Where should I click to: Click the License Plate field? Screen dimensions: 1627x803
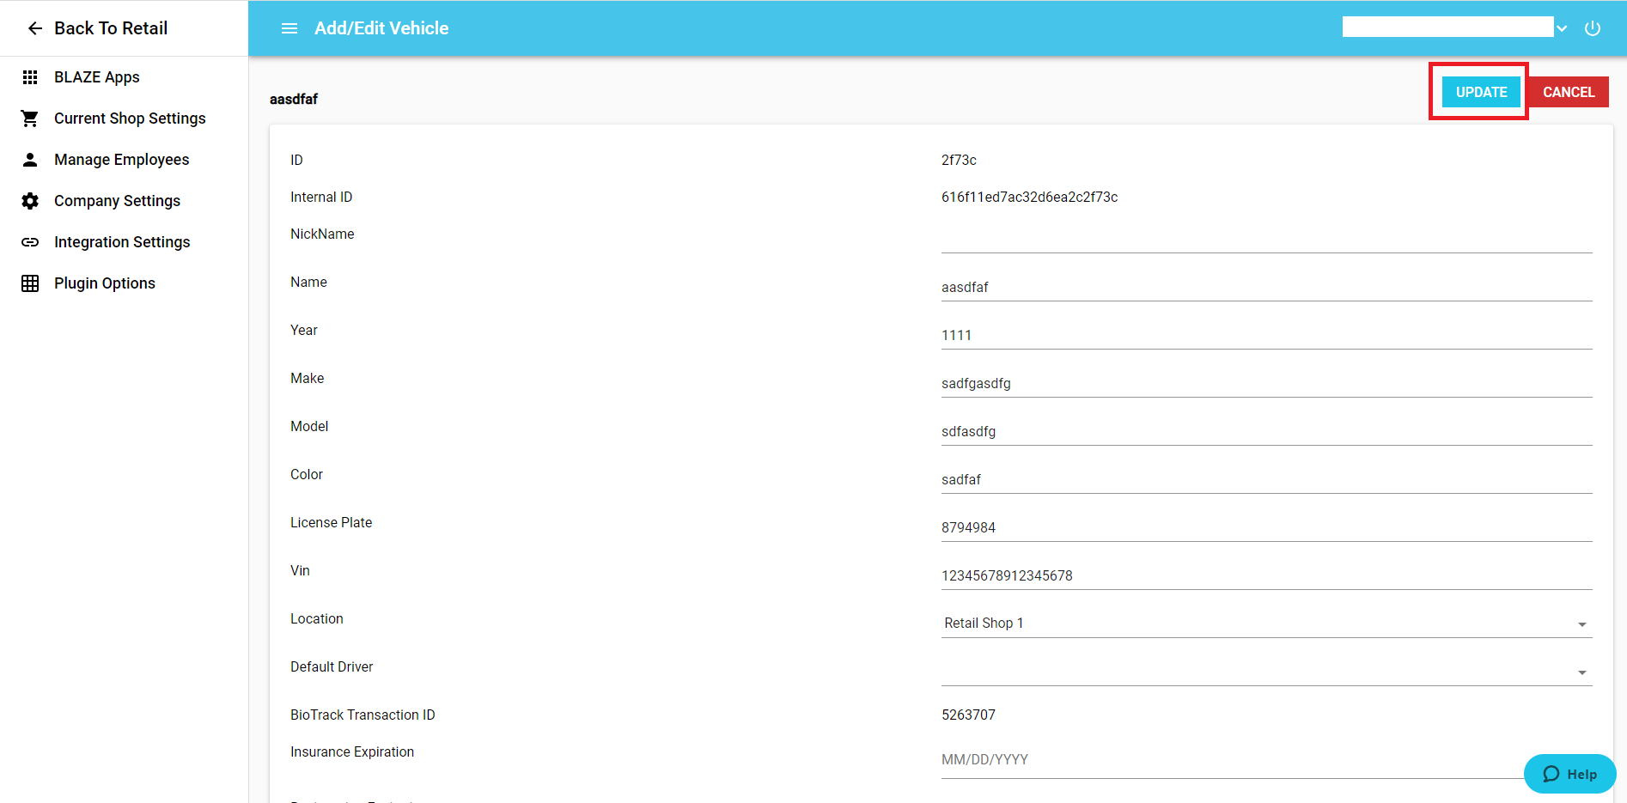click(x=1265, y=527)
